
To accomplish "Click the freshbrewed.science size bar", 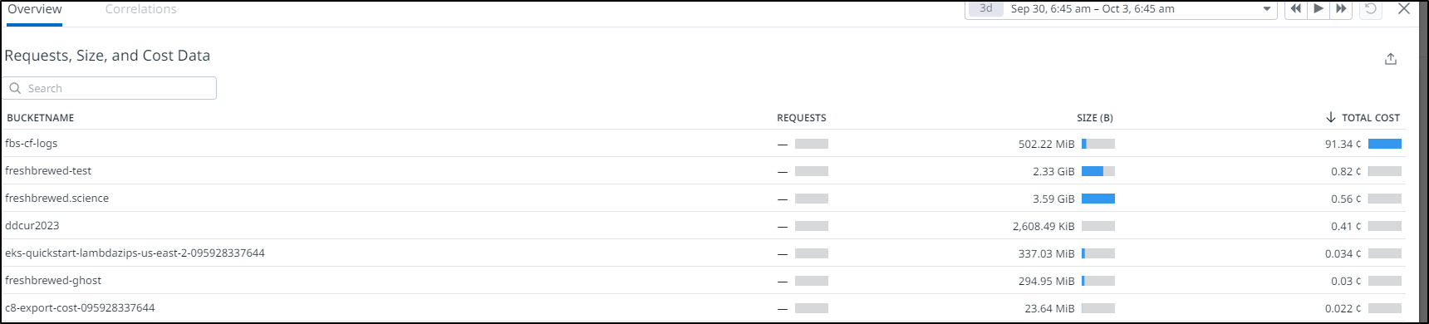I will click(1098, 199).
